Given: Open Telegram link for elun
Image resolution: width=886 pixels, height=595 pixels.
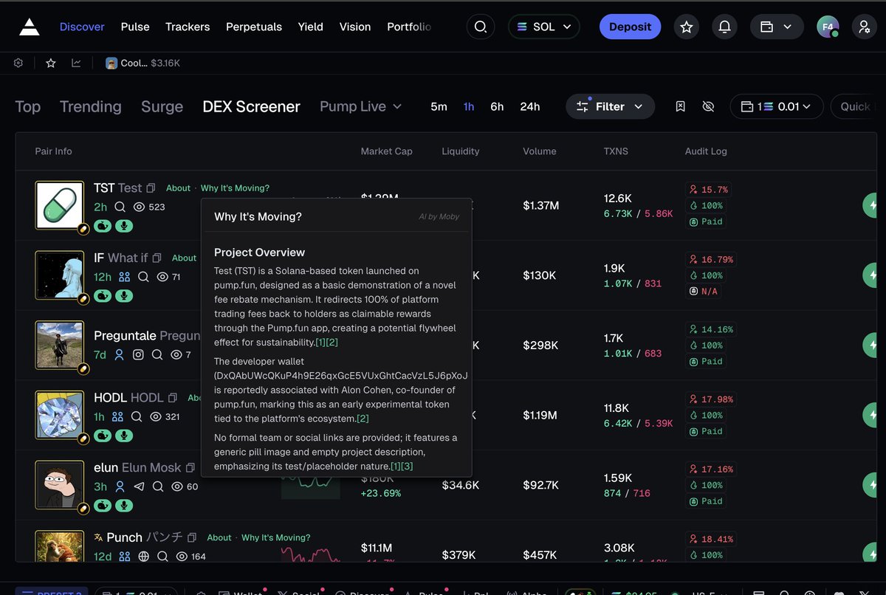Looking at the screenshot, I should coord(139,486).
